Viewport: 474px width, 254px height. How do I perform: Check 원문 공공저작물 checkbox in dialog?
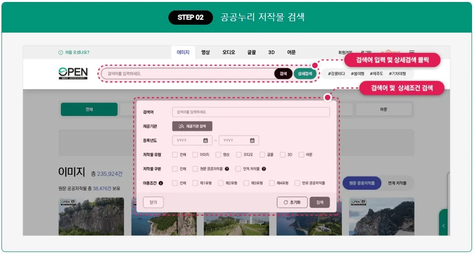pyautogui.click(x=195, y=169)
